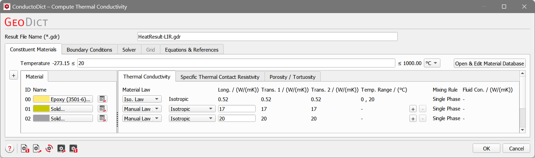Open Iso. Law material law dropdown
535x158 pixels.
pos(142,99)
